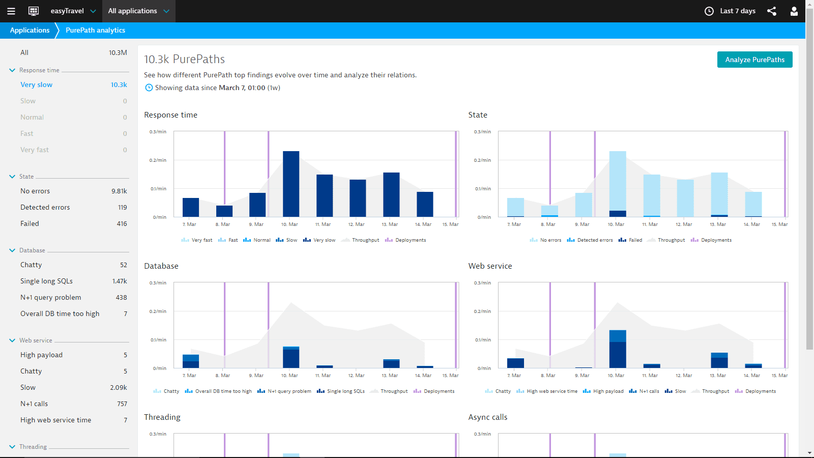The width and height of the screenshot is (814, 458).
Task: Filter by Failed state
Action: pyautogui.click(x=73, y=224)
